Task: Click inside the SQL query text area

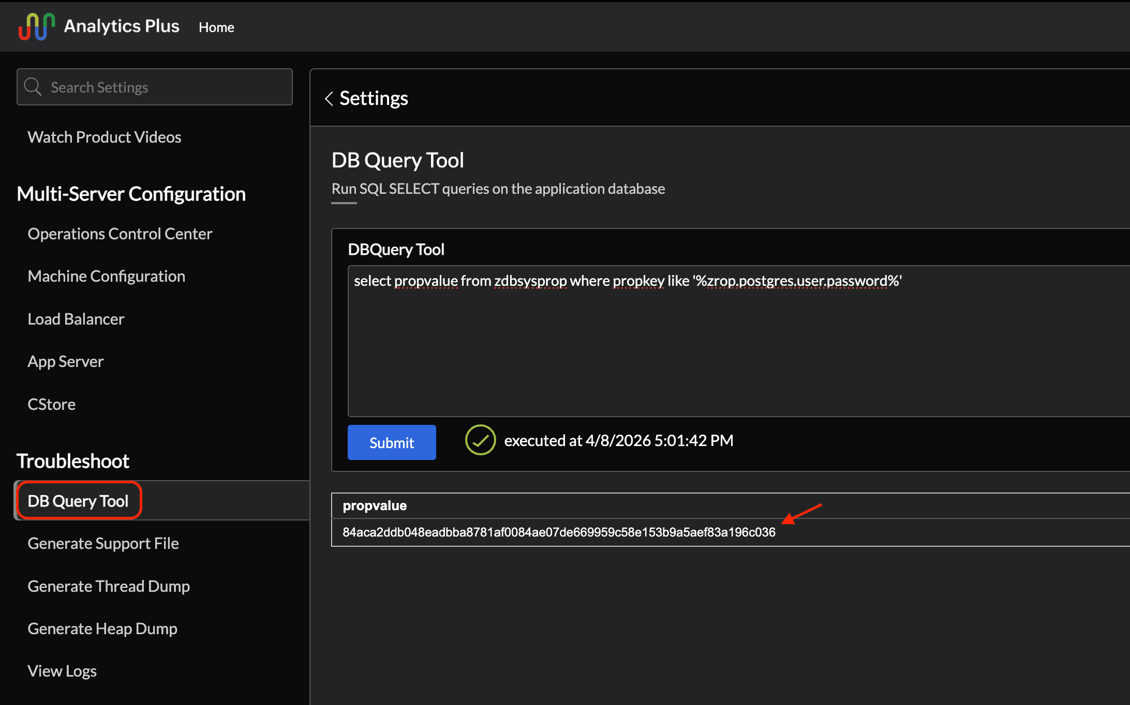Action: point(724,351)
